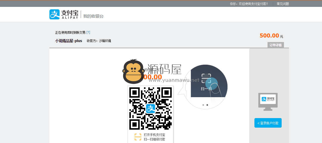Open the 订单详情 order details tab
The width and height of the screenshot is (322, 143).
tap(276, 45)
